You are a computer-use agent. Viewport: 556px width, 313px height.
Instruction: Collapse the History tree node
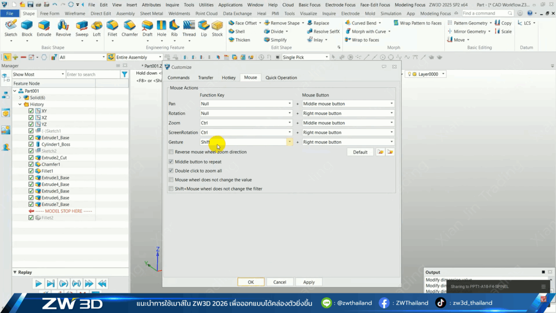tap(20, 104)
